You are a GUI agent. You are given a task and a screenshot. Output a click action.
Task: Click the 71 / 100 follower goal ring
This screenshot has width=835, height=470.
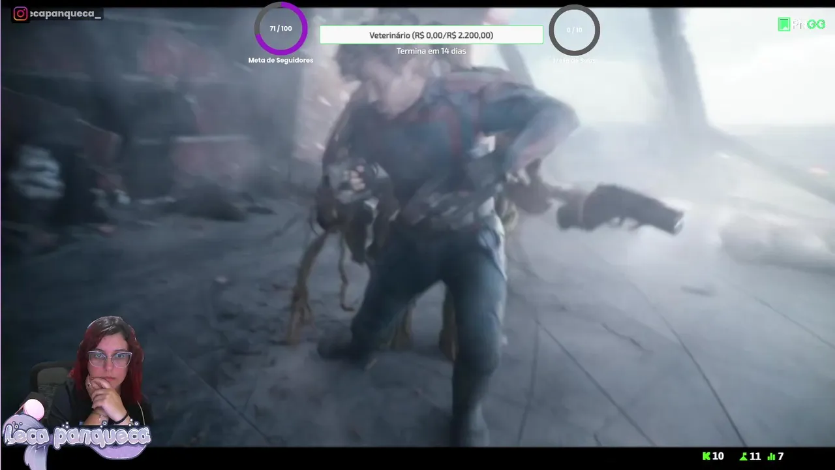click(281, 29)
